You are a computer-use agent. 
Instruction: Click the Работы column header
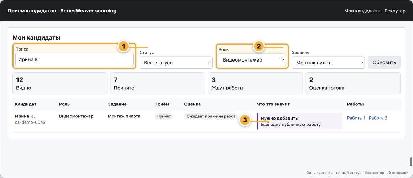[355, 104]
